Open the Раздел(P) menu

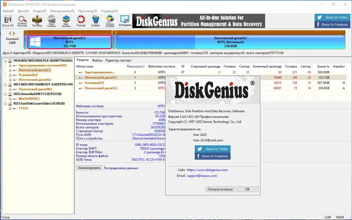(40, 11)
